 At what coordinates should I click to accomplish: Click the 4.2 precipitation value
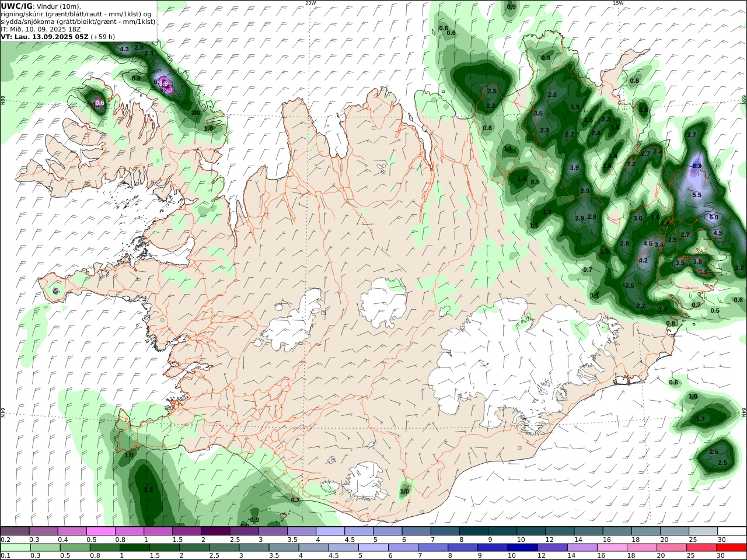pos(644,261)
